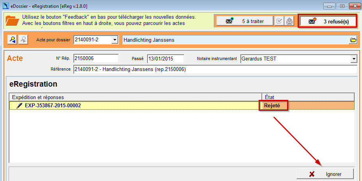Expand the Notaire instrumentant dropdown arrow
This screenshot has width=362, height=181.
353,59
